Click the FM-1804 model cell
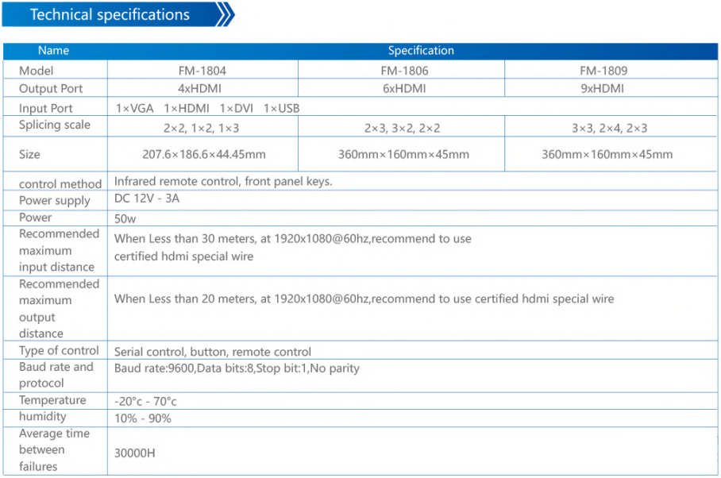Image resolution: width=721 pixels, height=478 pixels. (202, 71)
